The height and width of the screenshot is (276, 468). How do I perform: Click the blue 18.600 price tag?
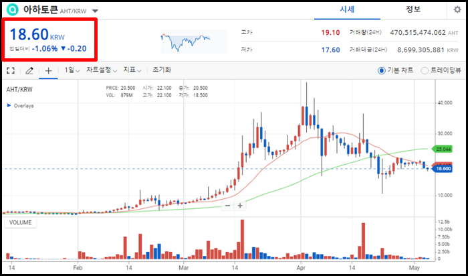(x=443, y=169)
